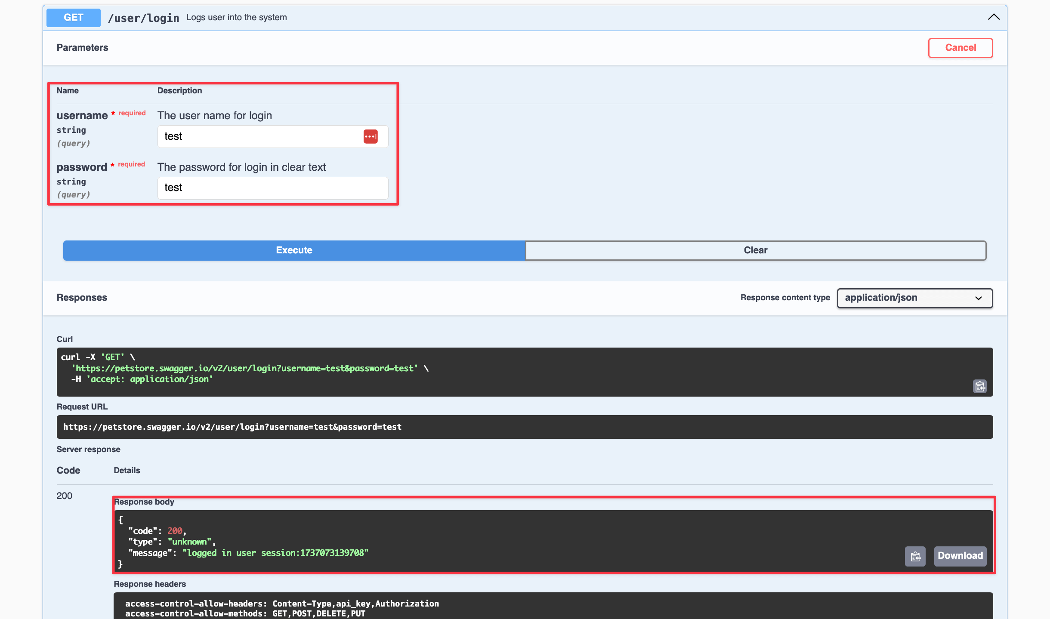1050x619 pixels.
Task: Click the Responses section heading
Action: pos(81,297)
